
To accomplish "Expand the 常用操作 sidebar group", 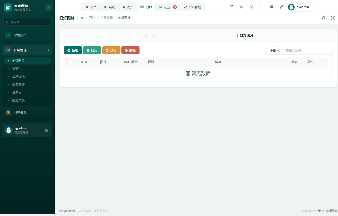I will click(x=27, y=35).
